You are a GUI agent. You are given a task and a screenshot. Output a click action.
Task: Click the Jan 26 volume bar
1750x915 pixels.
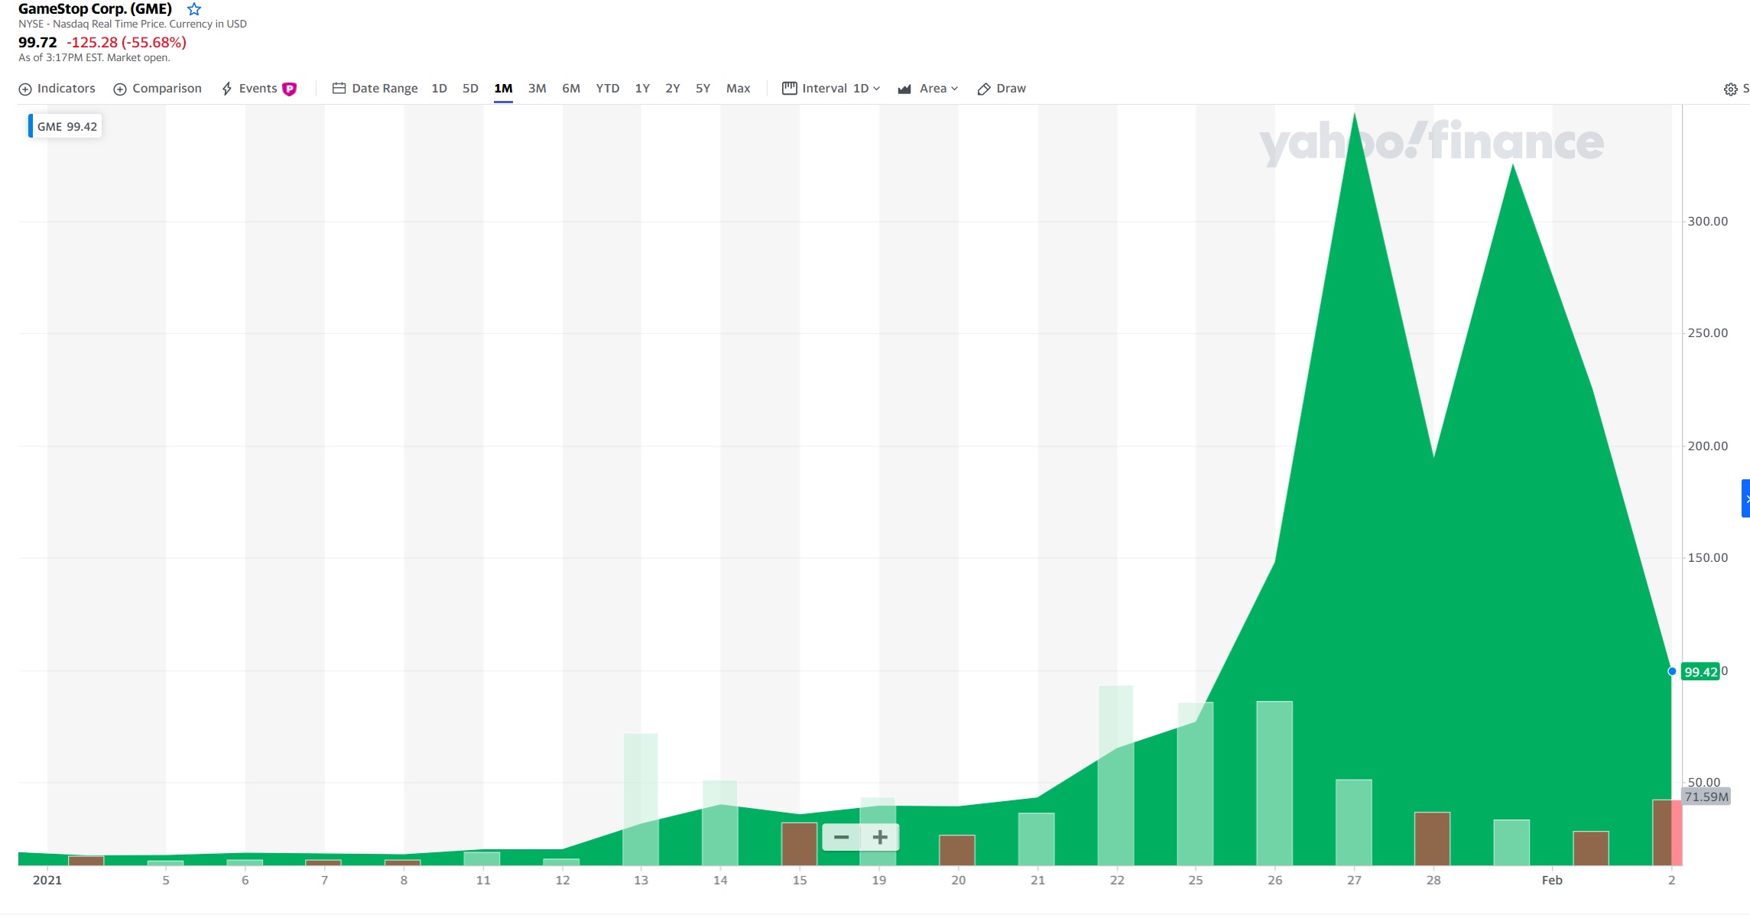coord(1274,783)
